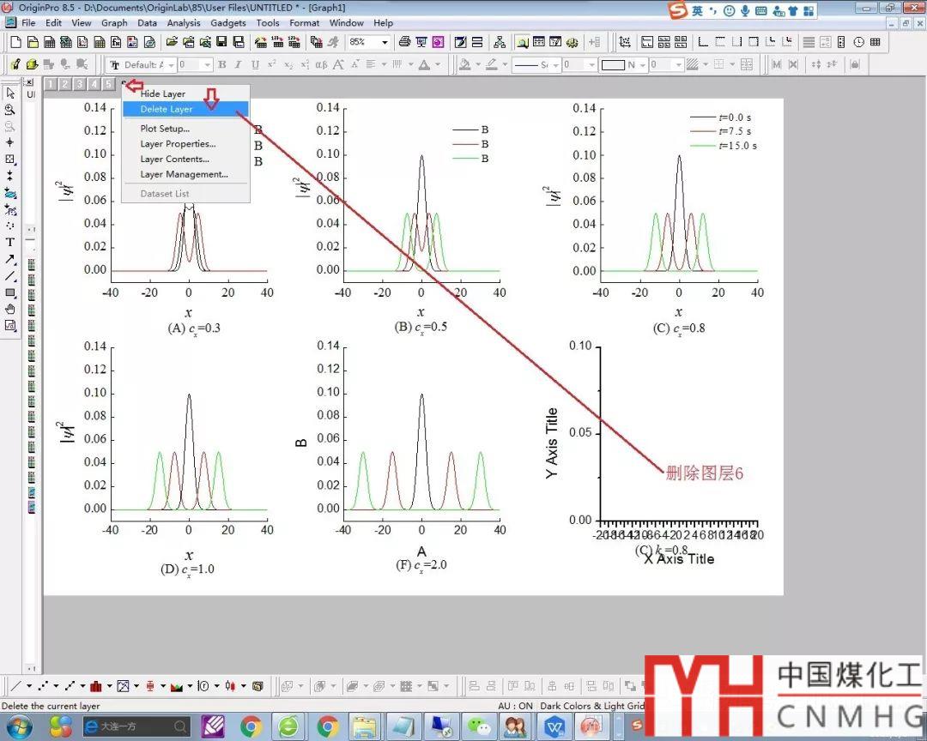Image resolution: width=927 pixels, height=741 pixels.
Task: Switch to layer 3 button
Action: tap(79, 83)
